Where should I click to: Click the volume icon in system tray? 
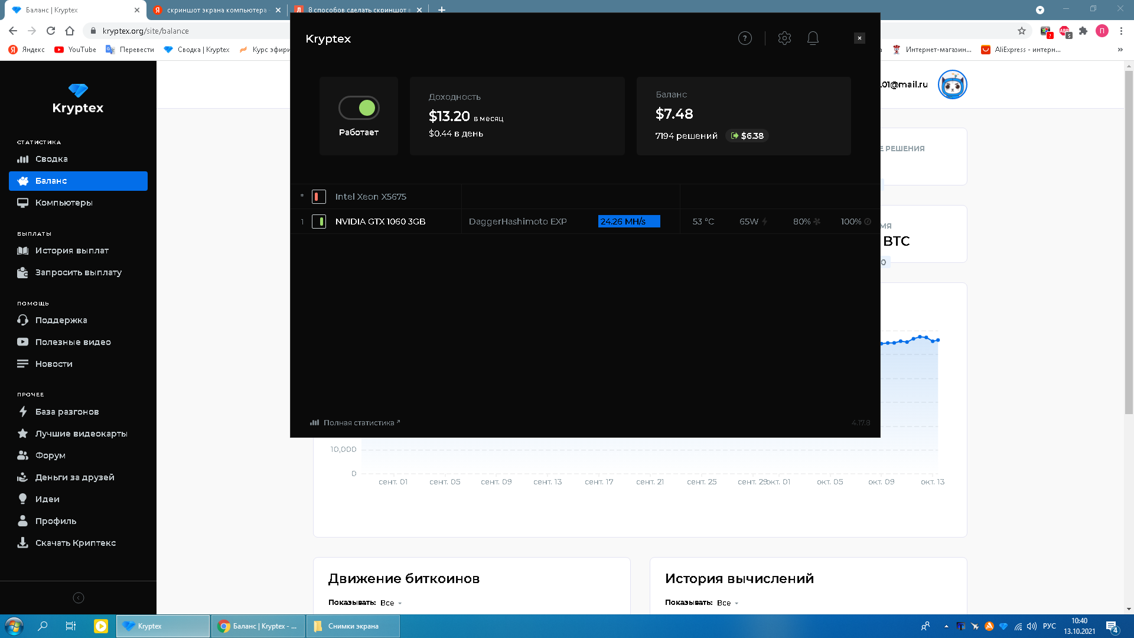[1032, 626]
